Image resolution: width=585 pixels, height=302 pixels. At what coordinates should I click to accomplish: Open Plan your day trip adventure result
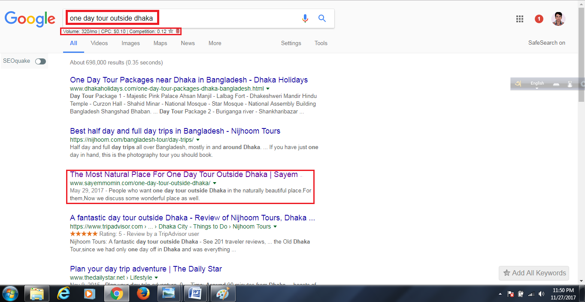(146, 269)
